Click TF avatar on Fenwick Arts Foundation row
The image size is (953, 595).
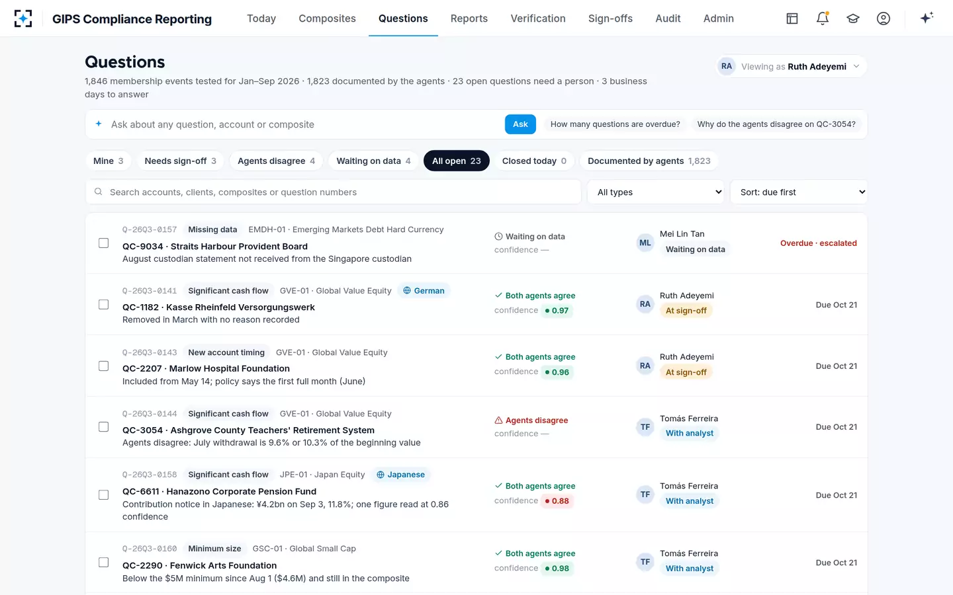[645, 562]
